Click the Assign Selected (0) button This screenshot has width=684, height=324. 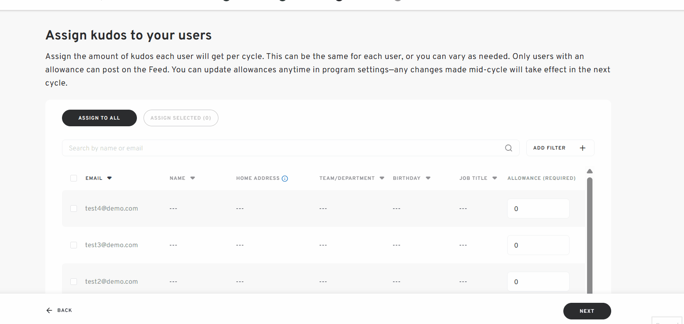tap(181, 118)
